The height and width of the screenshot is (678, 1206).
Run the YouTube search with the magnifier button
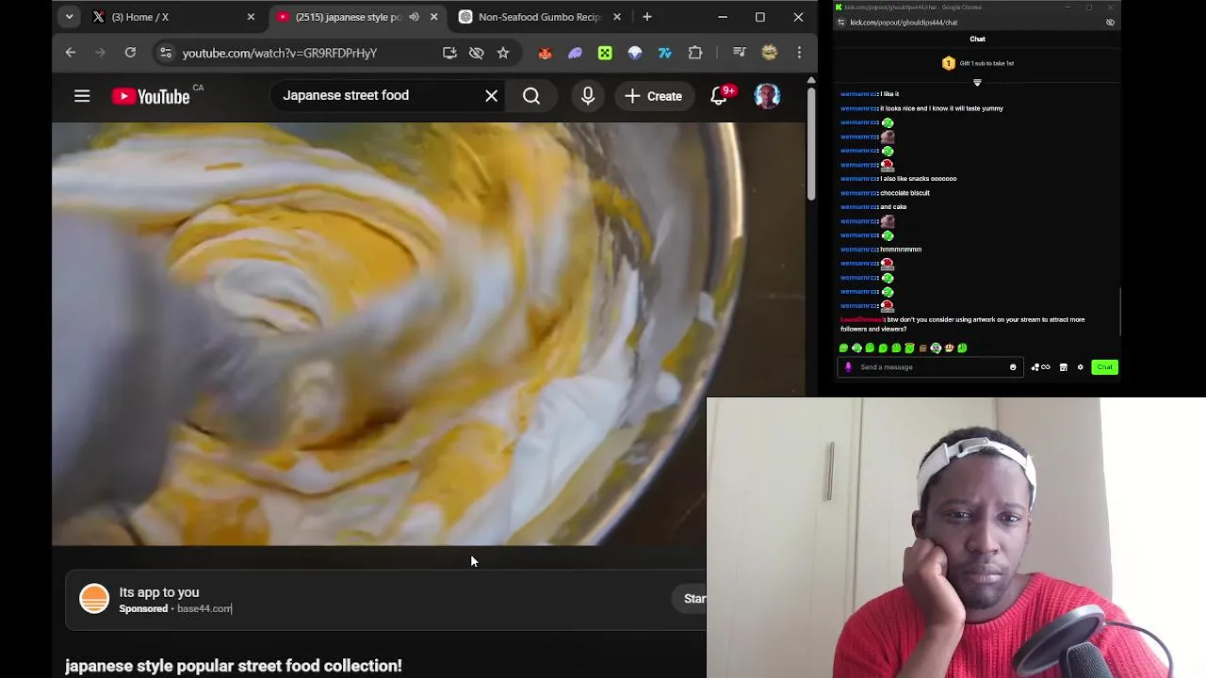[531, 96]
